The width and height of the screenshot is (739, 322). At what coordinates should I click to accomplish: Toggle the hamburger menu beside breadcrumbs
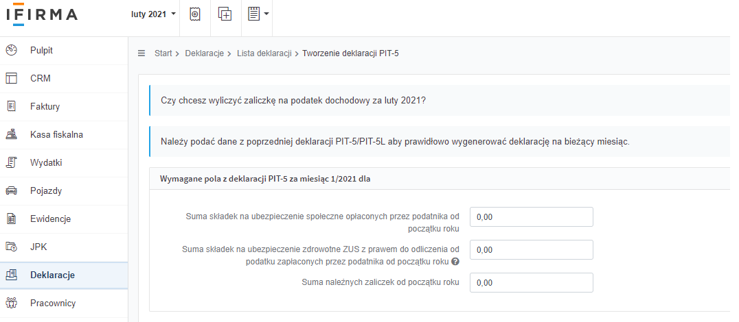pos(141,53)
